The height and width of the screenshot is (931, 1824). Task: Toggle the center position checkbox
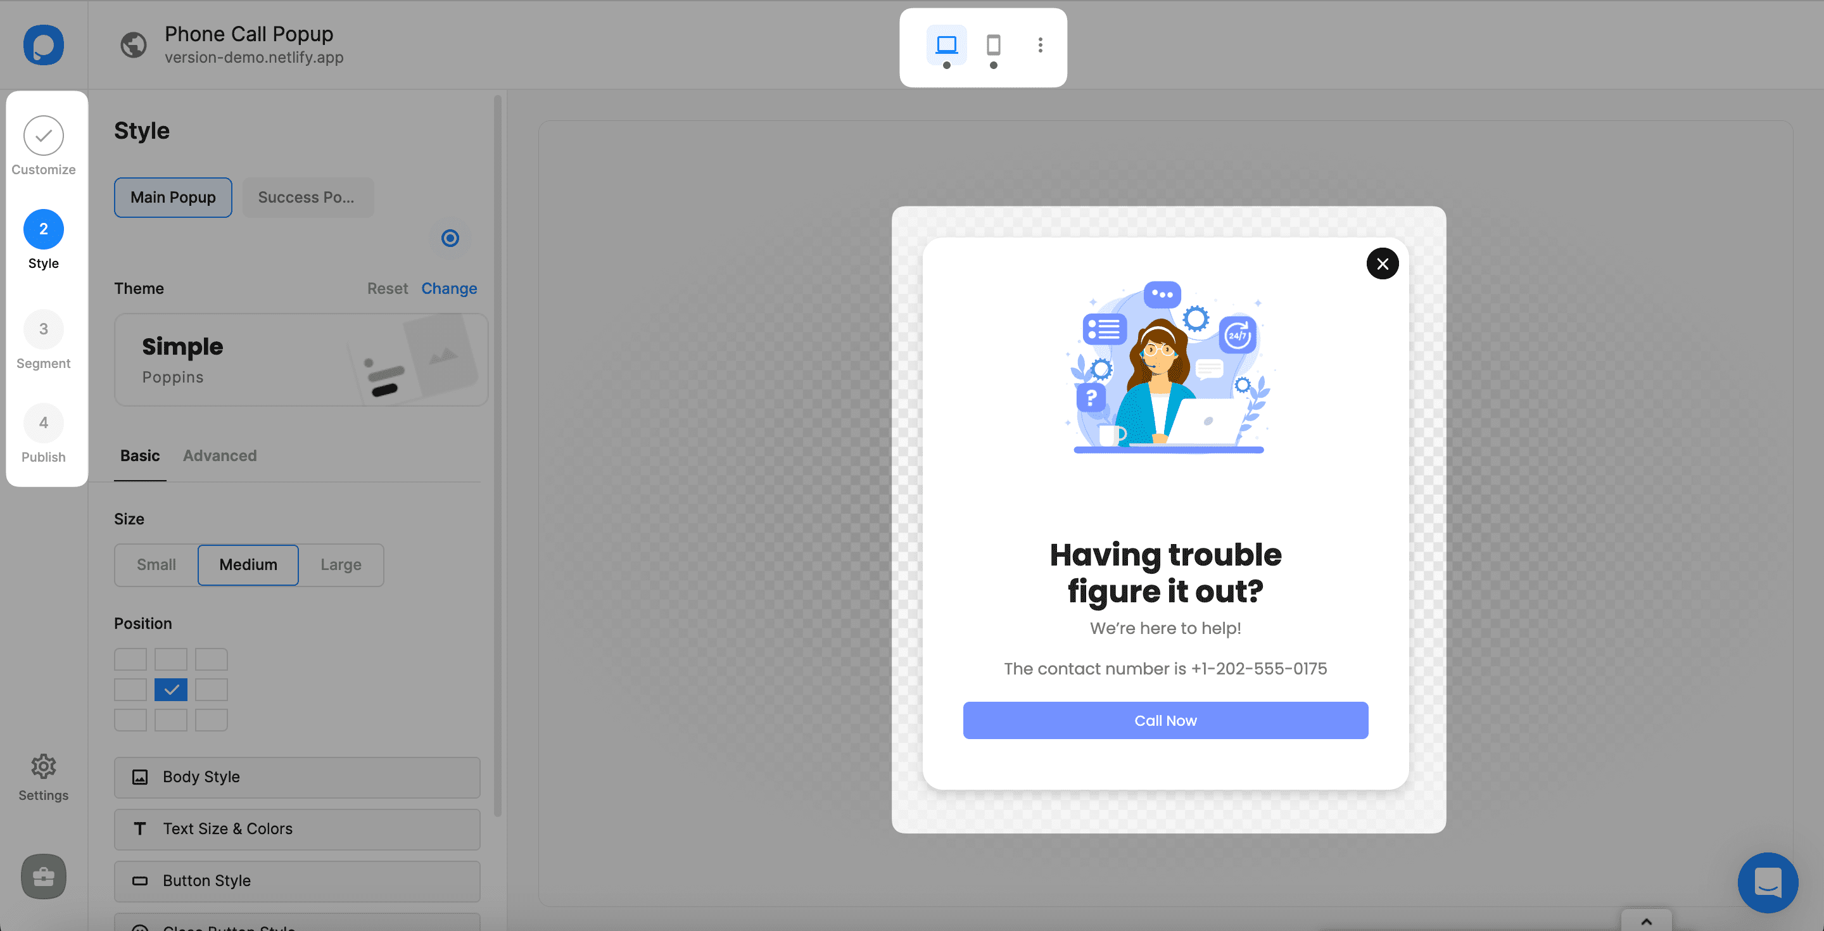(171, 689)
